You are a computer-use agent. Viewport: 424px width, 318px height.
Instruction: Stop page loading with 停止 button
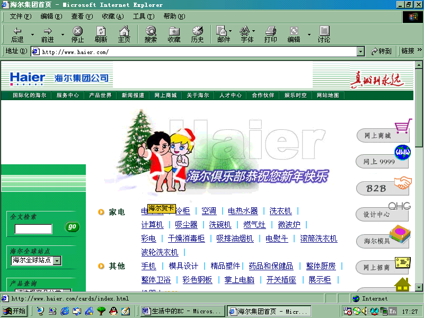click(x=77, y=34)
